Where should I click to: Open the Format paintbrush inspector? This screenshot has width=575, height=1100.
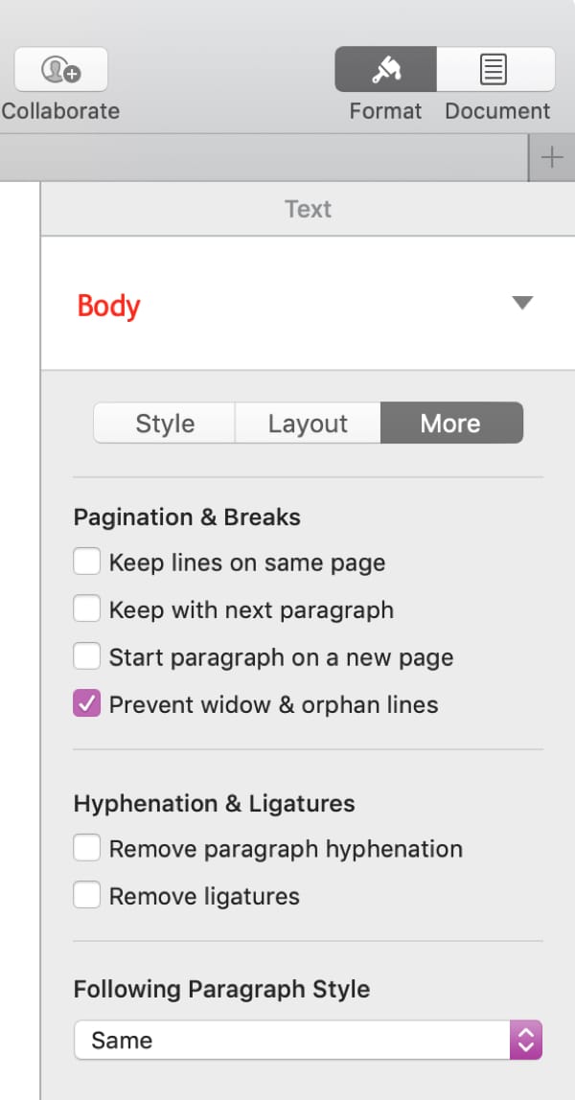[385, 69]
